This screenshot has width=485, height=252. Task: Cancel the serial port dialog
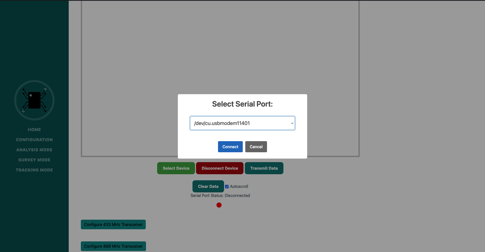[256, 147]
